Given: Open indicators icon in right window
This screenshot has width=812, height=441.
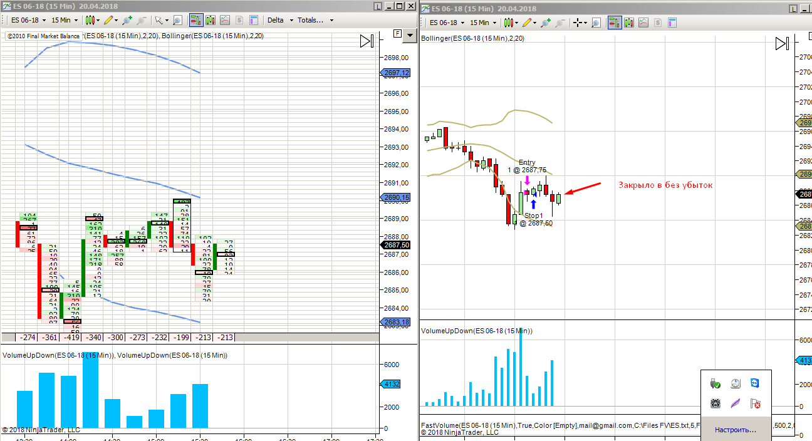Looking at the screenshot, I should coord(643,23).
